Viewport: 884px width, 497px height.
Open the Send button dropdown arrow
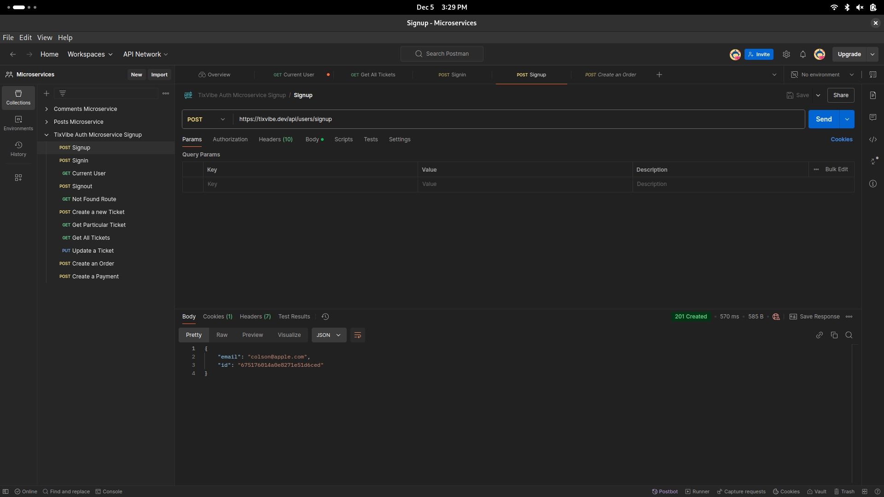click(847, 119)
